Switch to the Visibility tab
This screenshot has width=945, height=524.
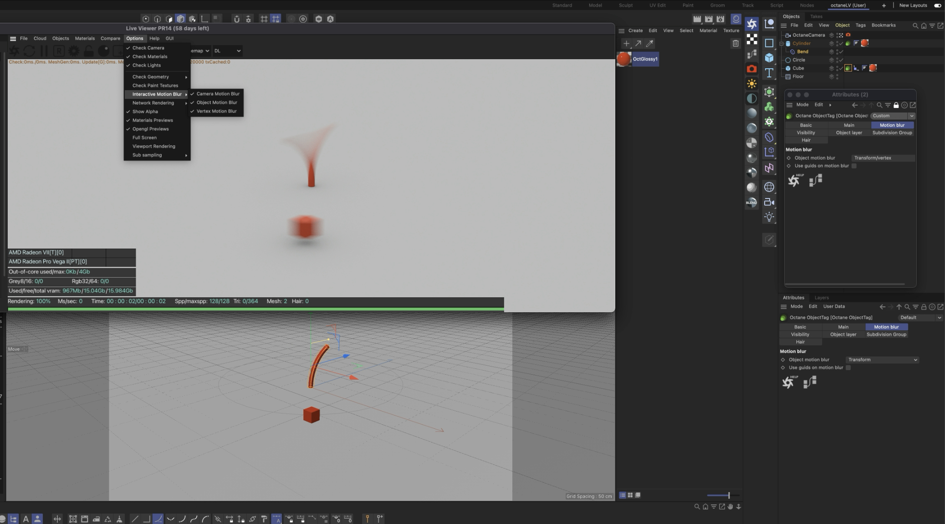800,335
